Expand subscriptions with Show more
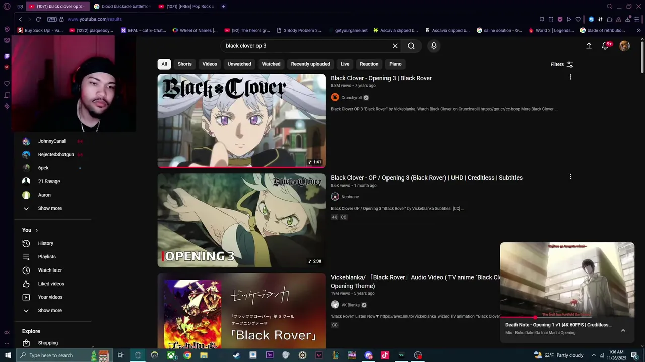The width and height of the screenshot is (645, 362). coord(50,208)
